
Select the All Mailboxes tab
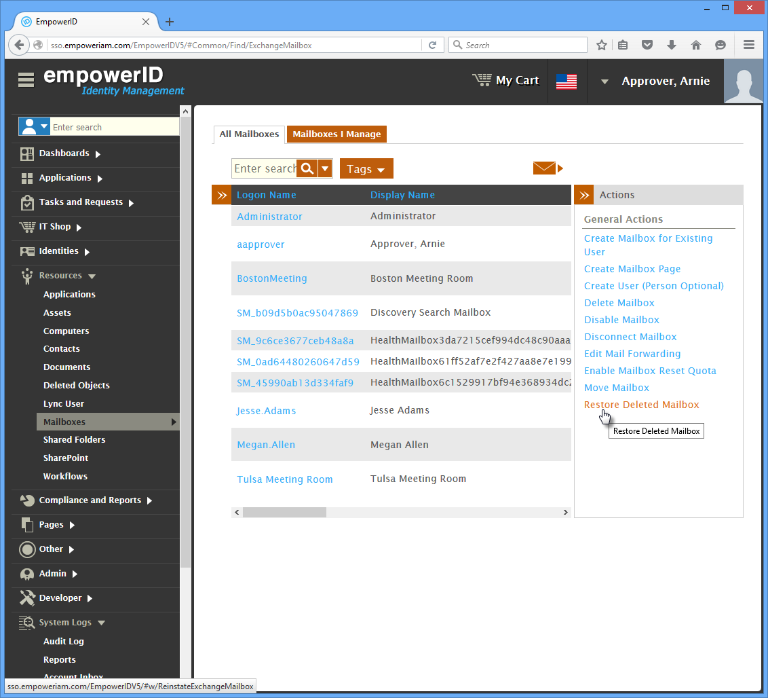click(249, 134)
